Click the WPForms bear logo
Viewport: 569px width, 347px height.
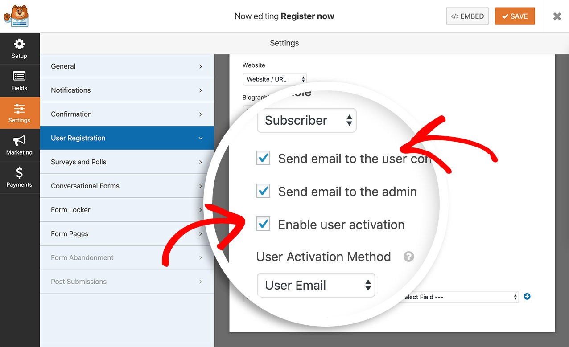coord(16,16)
